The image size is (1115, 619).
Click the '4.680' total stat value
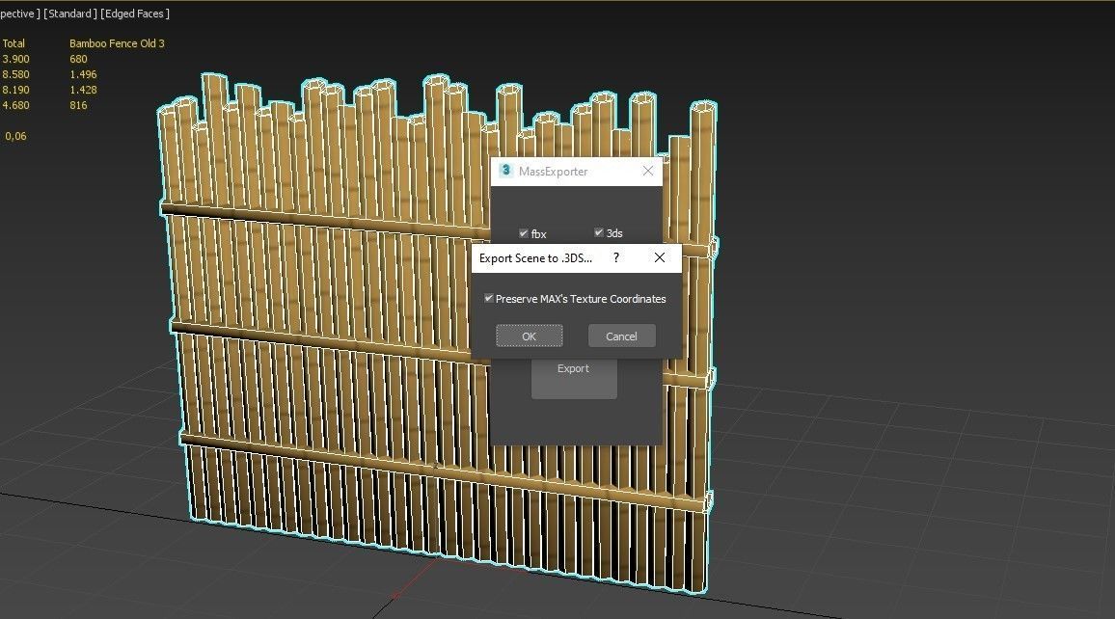[x=15, y=105]
